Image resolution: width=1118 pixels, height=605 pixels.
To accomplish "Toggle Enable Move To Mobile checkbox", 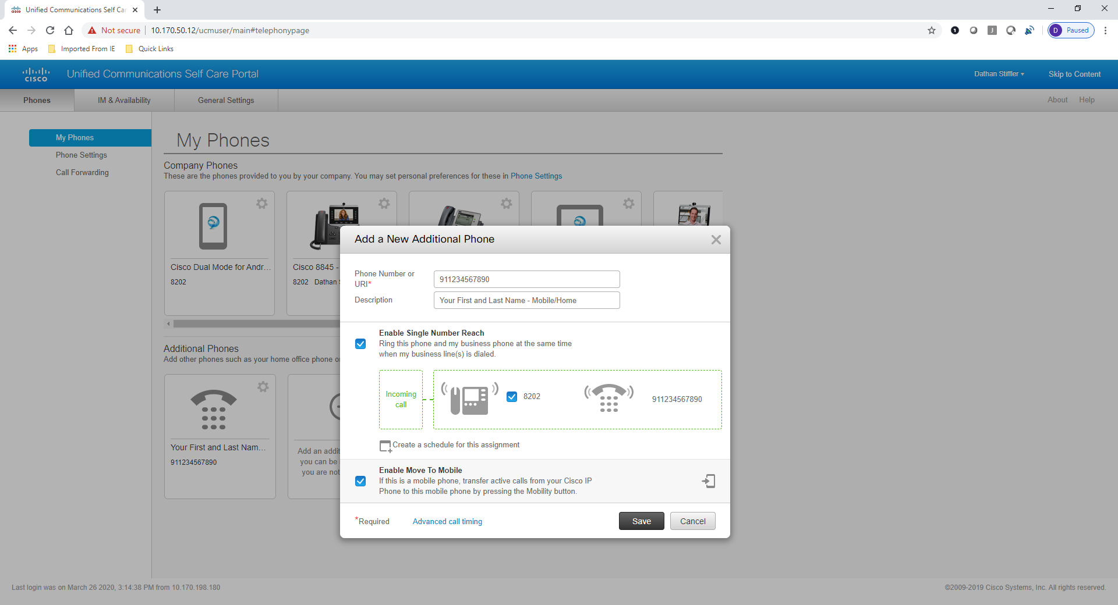I will (x=360, y=481).
